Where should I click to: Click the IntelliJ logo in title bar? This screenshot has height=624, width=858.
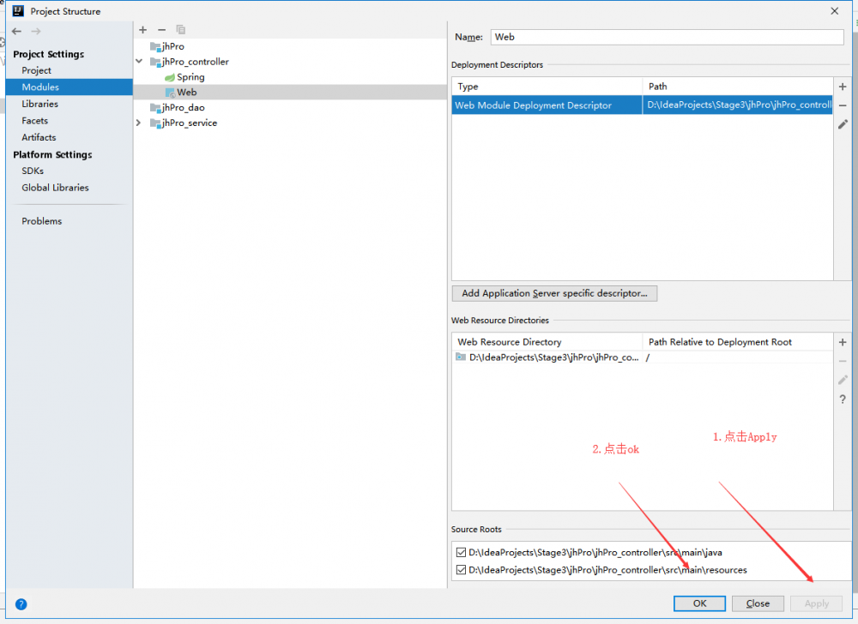pos(18,11)
